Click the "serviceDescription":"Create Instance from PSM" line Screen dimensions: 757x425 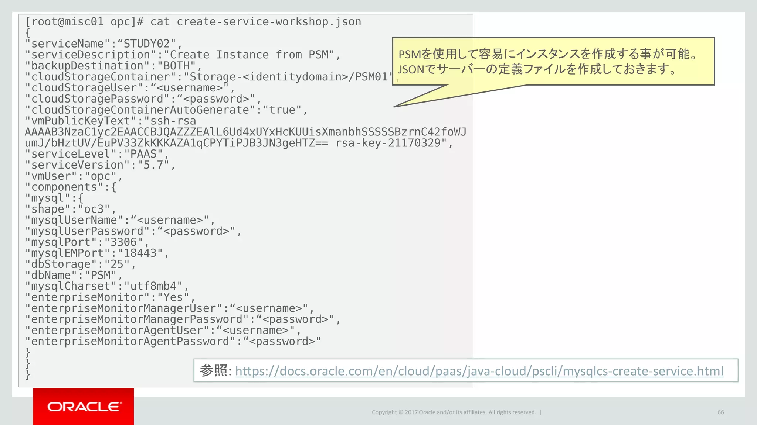click(x=183, y=55)
